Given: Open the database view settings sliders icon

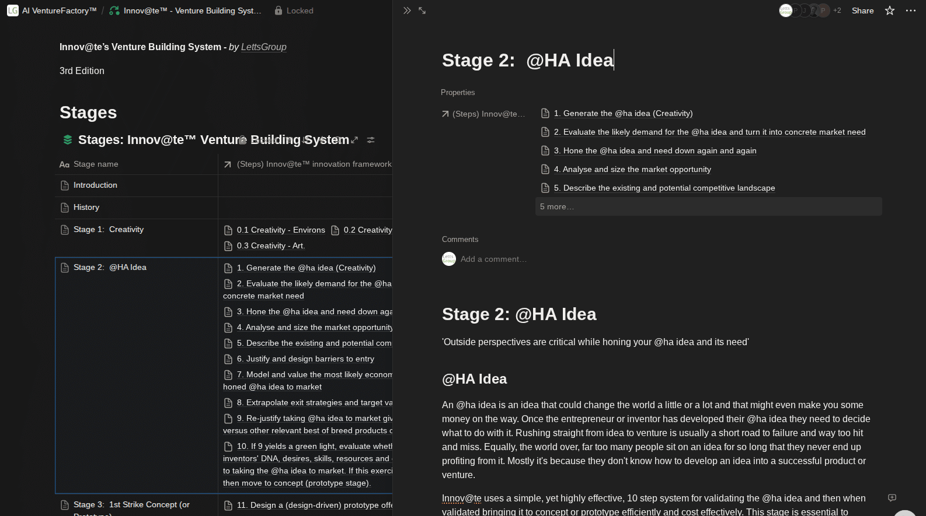Looking at the screenshot, I should [371, 140].
